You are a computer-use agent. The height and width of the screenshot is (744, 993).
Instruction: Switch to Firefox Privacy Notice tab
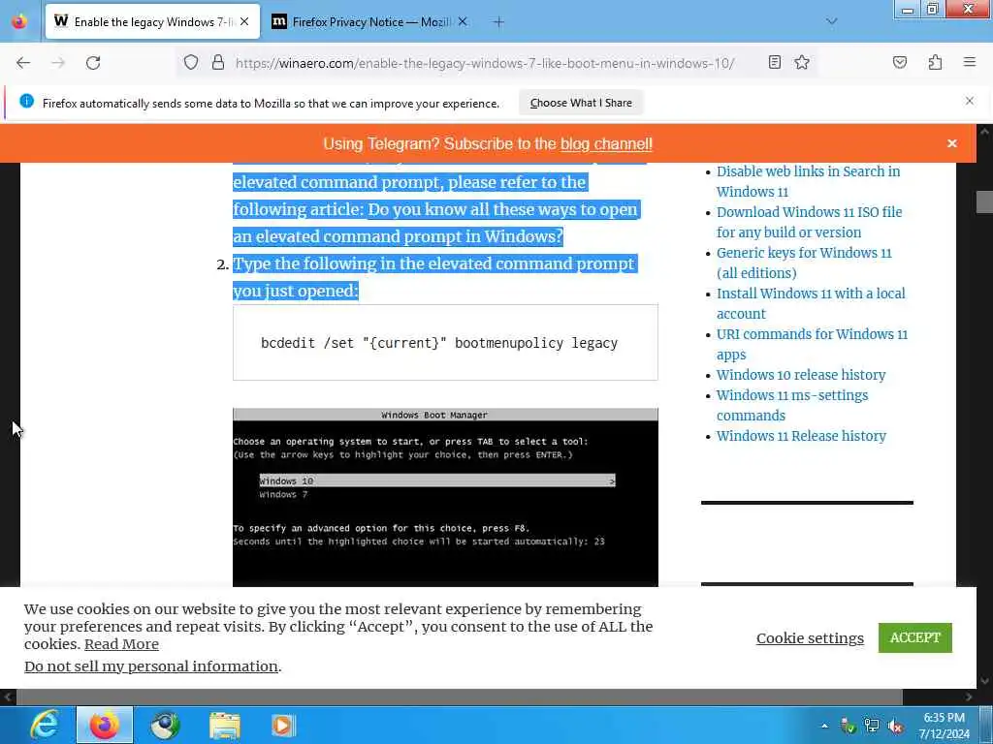click(x=370, y=21)
